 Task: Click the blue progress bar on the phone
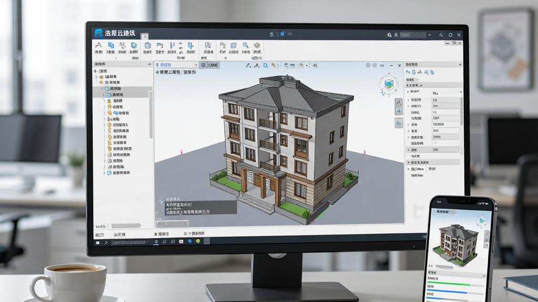coord(447,293)
